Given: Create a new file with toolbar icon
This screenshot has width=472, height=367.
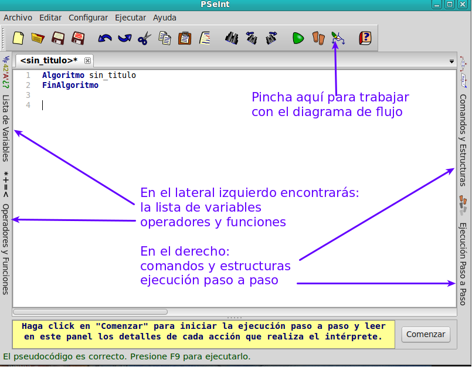Looking at the screenshot, I should point(18,38).
